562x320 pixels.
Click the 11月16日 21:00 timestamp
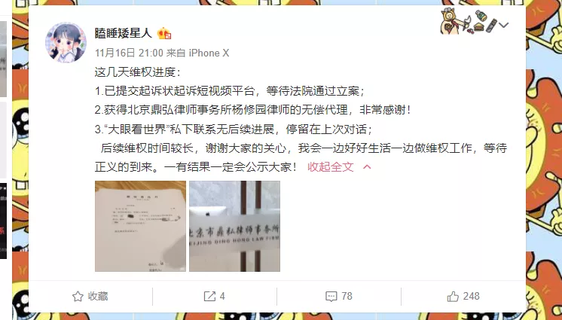(129, 53)
